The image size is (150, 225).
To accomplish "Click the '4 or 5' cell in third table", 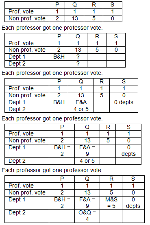I will pos(81,109).
